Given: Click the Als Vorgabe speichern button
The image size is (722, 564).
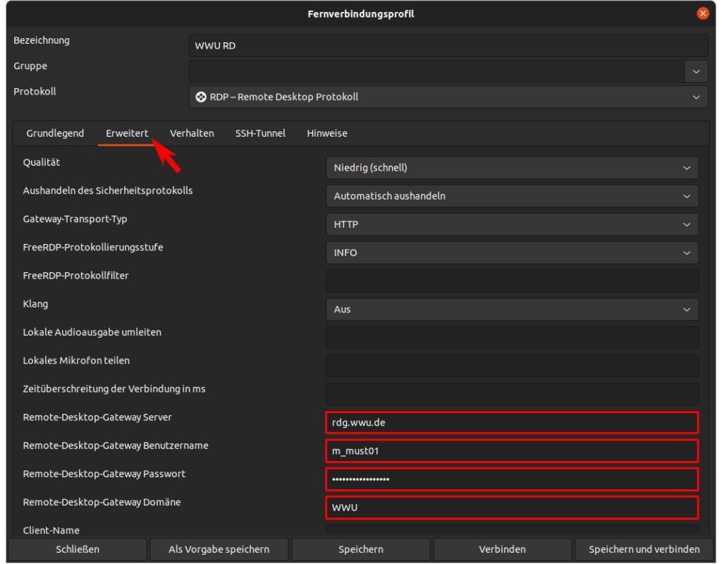Looking at the screenshot, I should click(219, 549).
